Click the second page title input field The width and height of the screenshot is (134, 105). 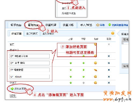(x=29, y=63)
